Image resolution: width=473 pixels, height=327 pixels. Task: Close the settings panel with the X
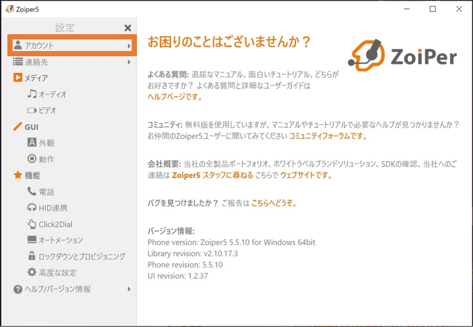click(x=127, y=28)
